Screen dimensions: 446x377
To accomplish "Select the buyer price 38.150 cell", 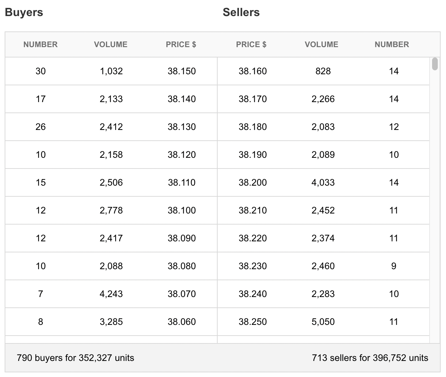I will 182,71.
